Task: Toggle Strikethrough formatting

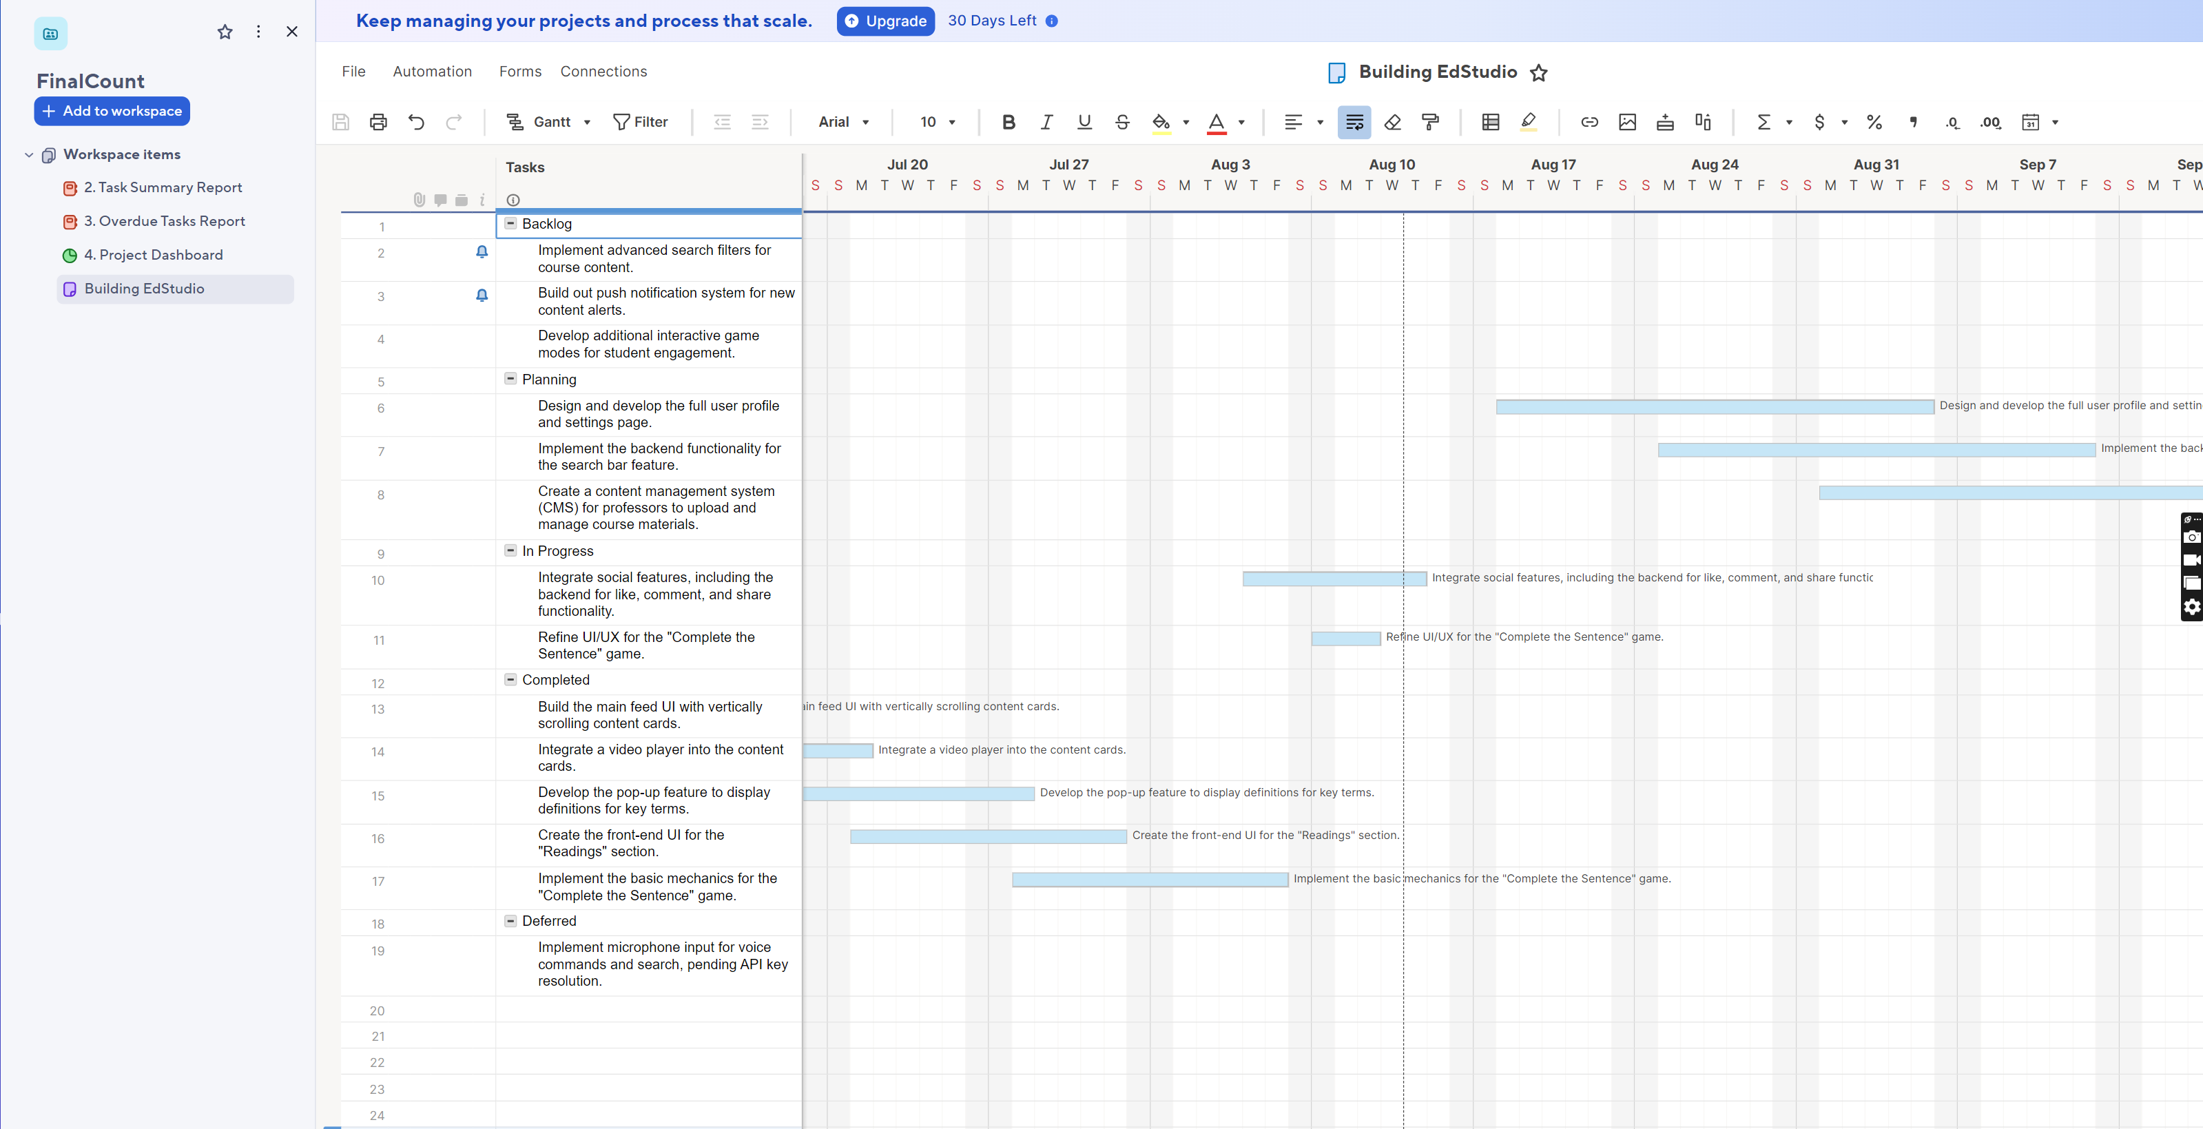Action: 1122,123
